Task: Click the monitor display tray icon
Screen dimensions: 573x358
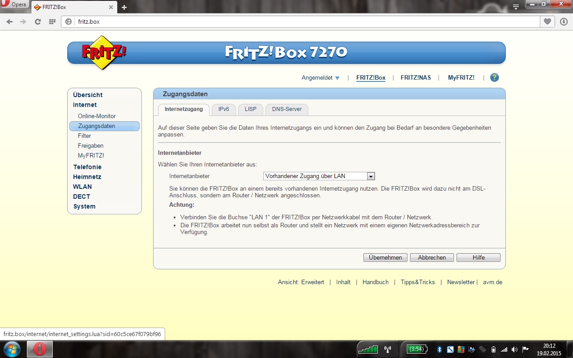Action: tap(472, 349)
